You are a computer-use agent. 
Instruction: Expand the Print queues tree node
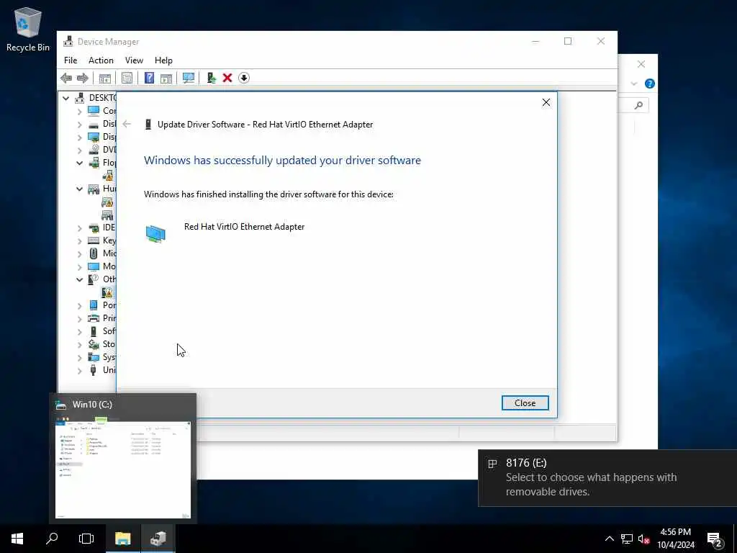click(79, 319)
